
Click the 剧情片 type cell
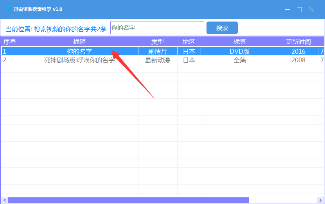pos(158,51)
